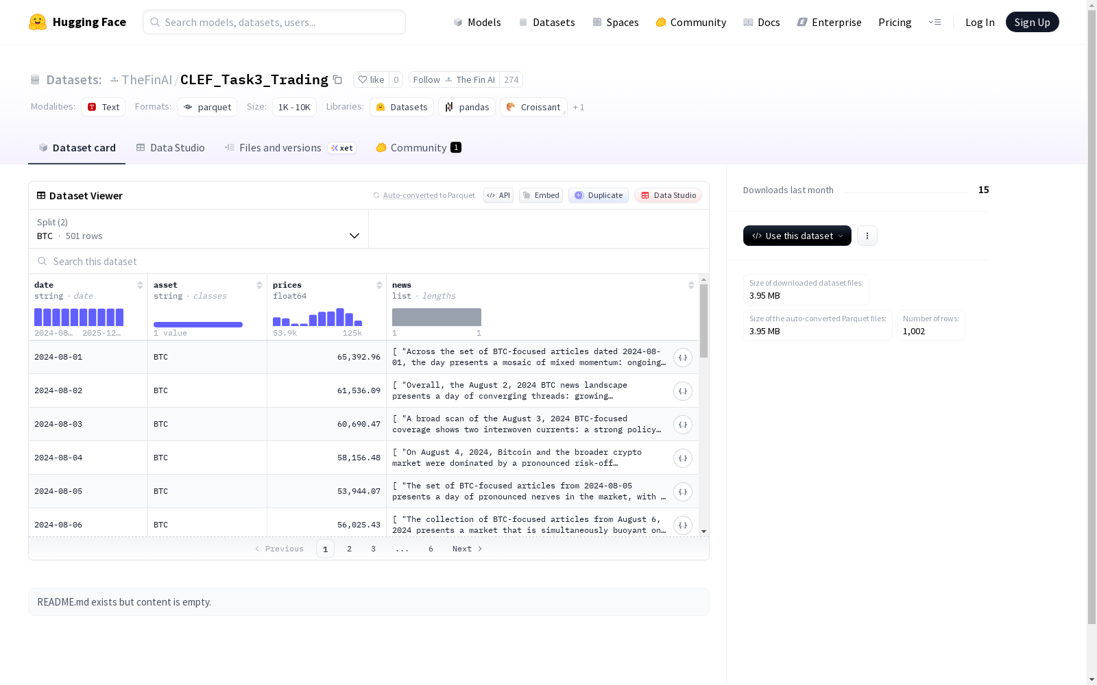This screenshot has height=685, width=1097.
Task: Click the Text modality tag
Action: (x=104, y=107)
